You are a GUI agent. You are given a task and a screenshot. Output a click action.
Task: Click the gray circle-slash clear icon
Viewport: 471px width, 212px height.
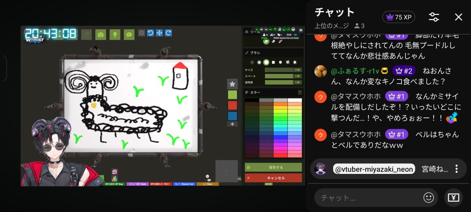(142, 33)
